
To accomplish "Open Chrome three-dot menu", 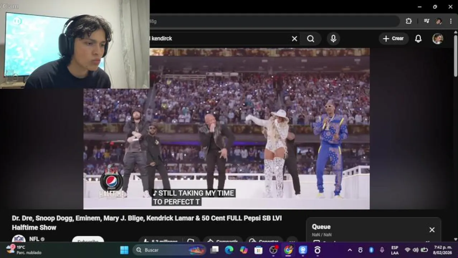I will click(x=450, y=21).
